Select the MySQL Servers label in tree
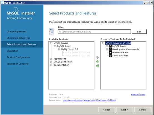Screen dimensions: 154x115 point(61,43)
